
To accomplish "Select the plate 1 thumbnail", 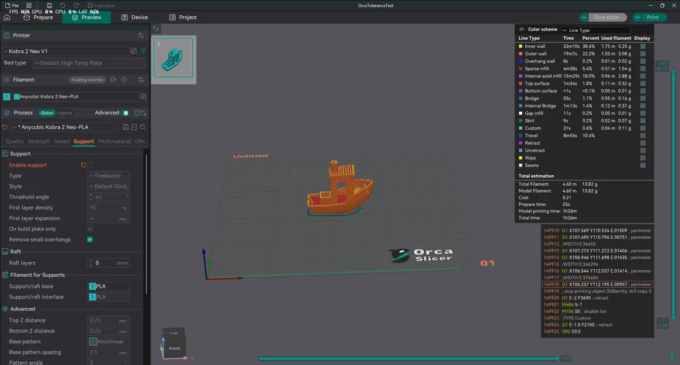I will tap(172, 58).
